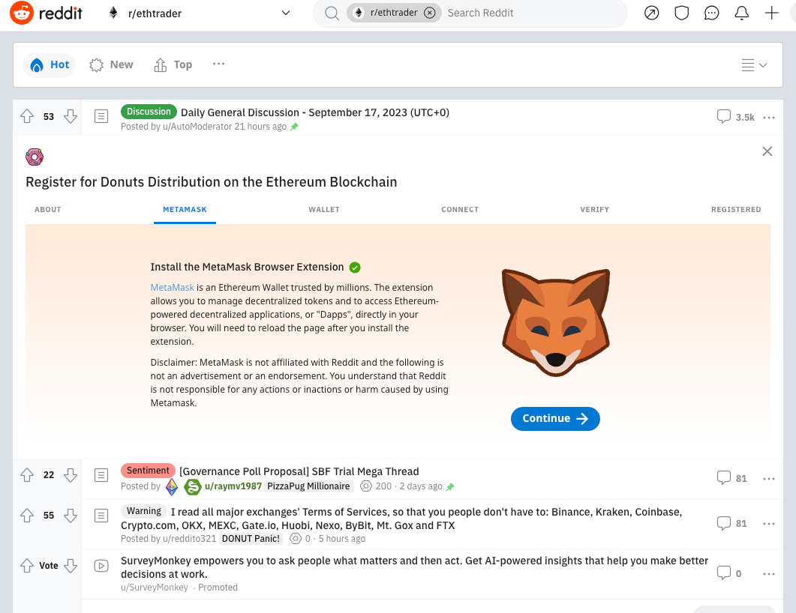Sort posts by Top
This screenshot has height=613, width=796.
point(173,65)
